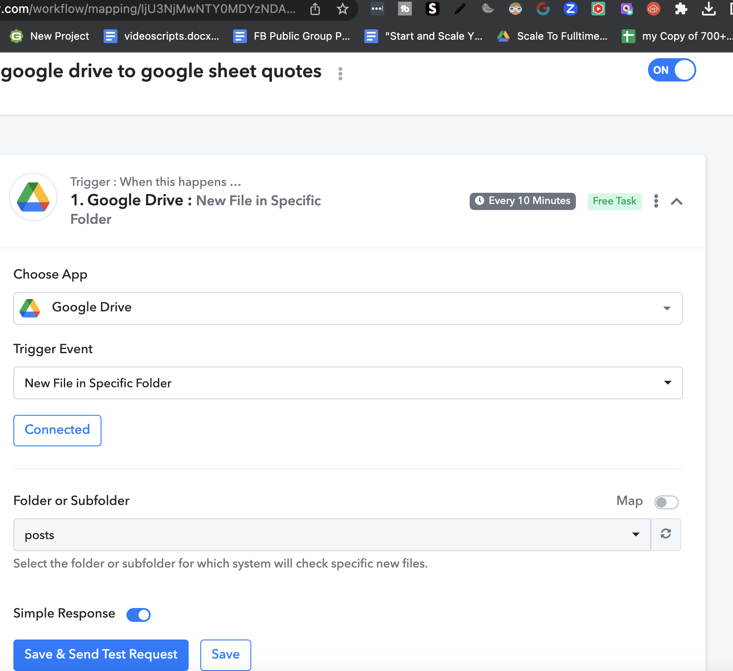Open the three-dots password extension icon
This screenshot has width=733, height=671.
coord(377,9)
